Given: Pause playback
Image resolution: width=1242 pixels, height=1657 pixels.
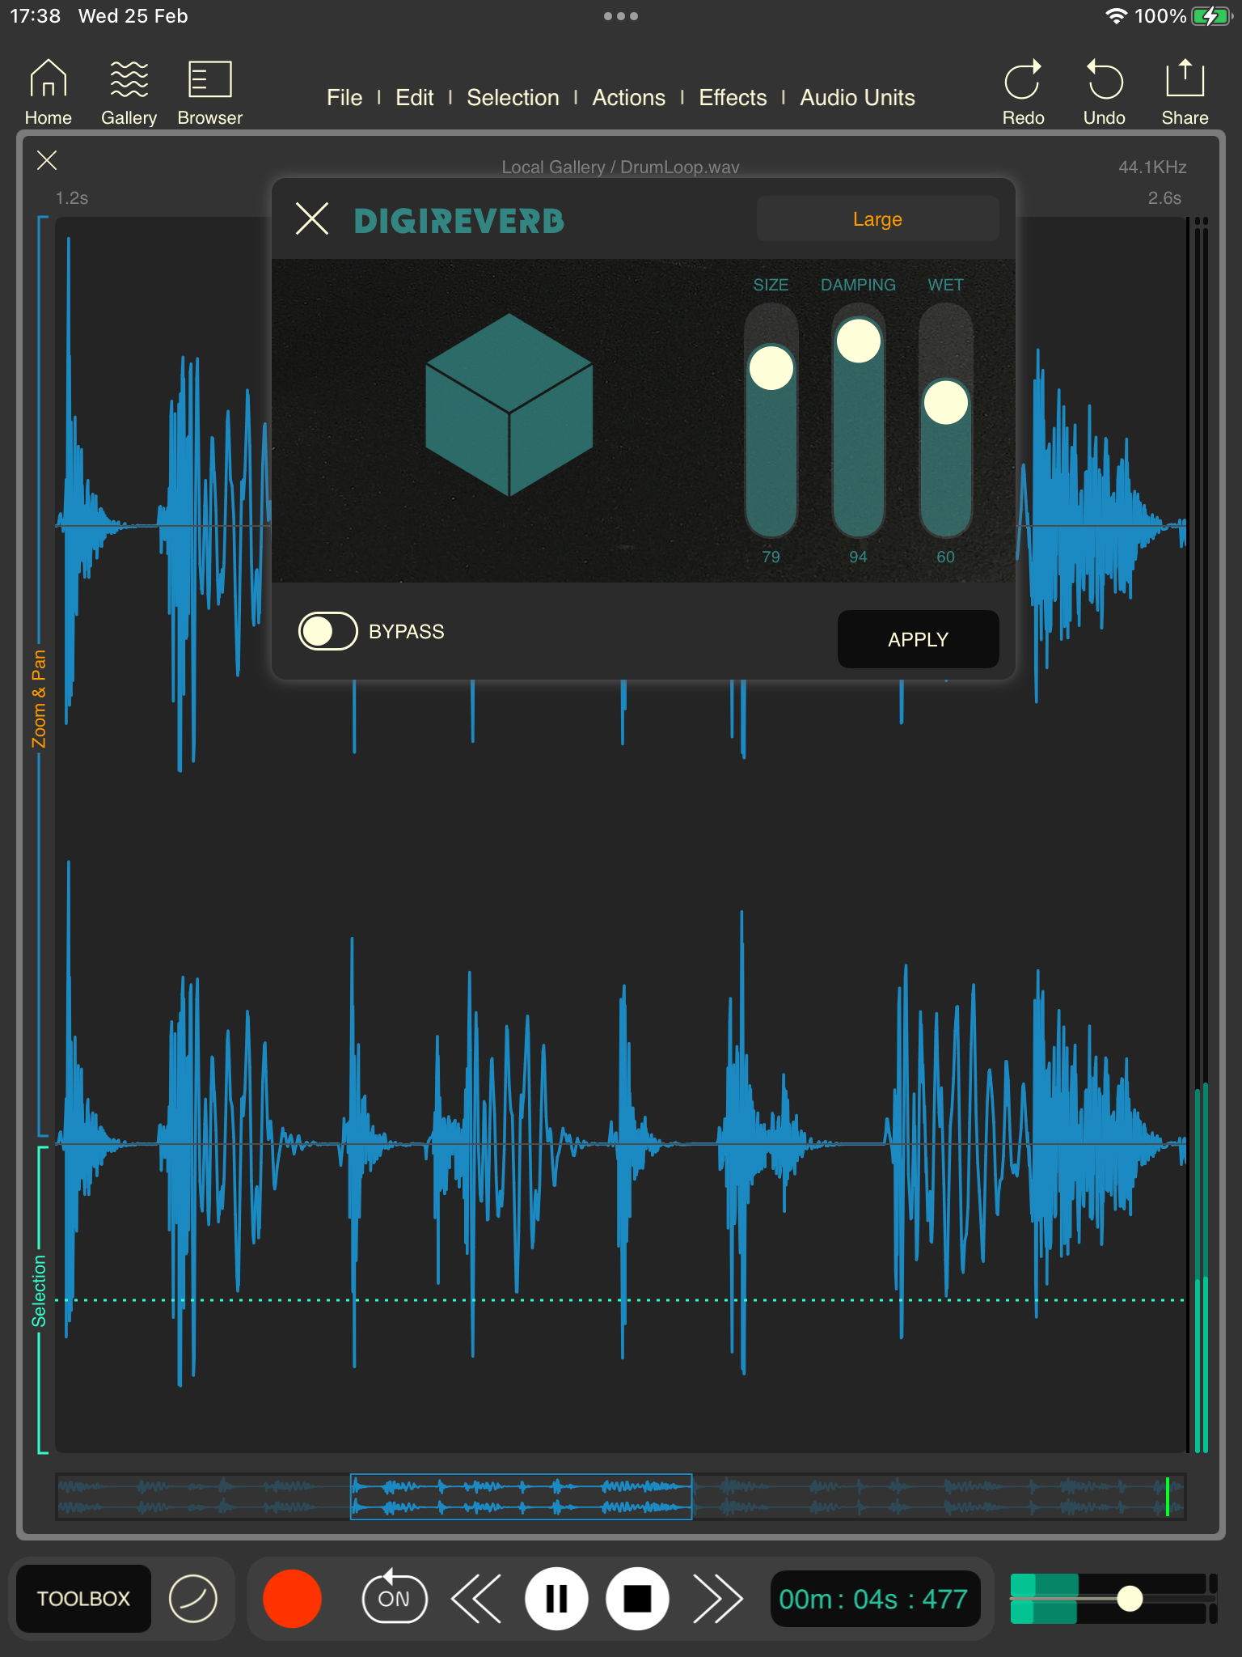Looking at the screenshot, I should [x=556, y=1598].
